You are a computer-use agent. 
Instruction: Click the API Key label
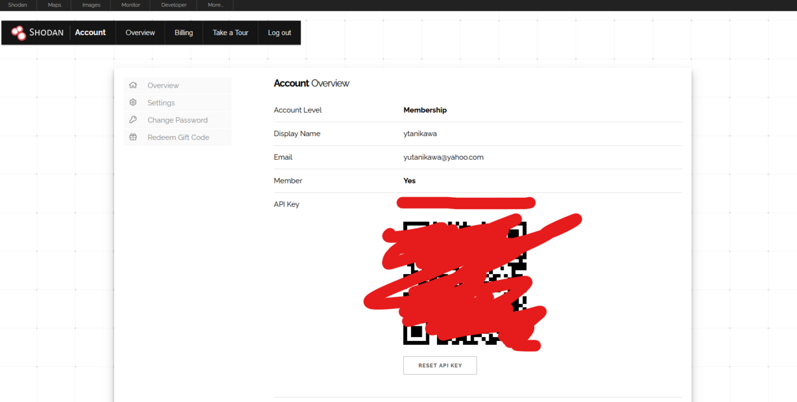point(286,204)
